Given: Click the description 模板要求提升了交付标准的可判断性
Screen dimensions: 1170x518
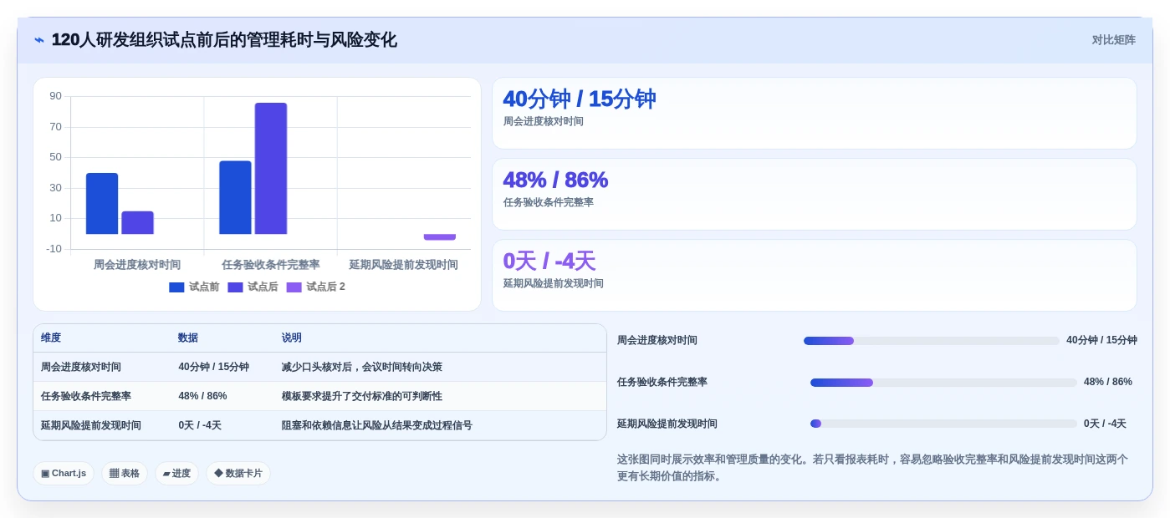Looking at the screenshot, I should tap(362, 396).
